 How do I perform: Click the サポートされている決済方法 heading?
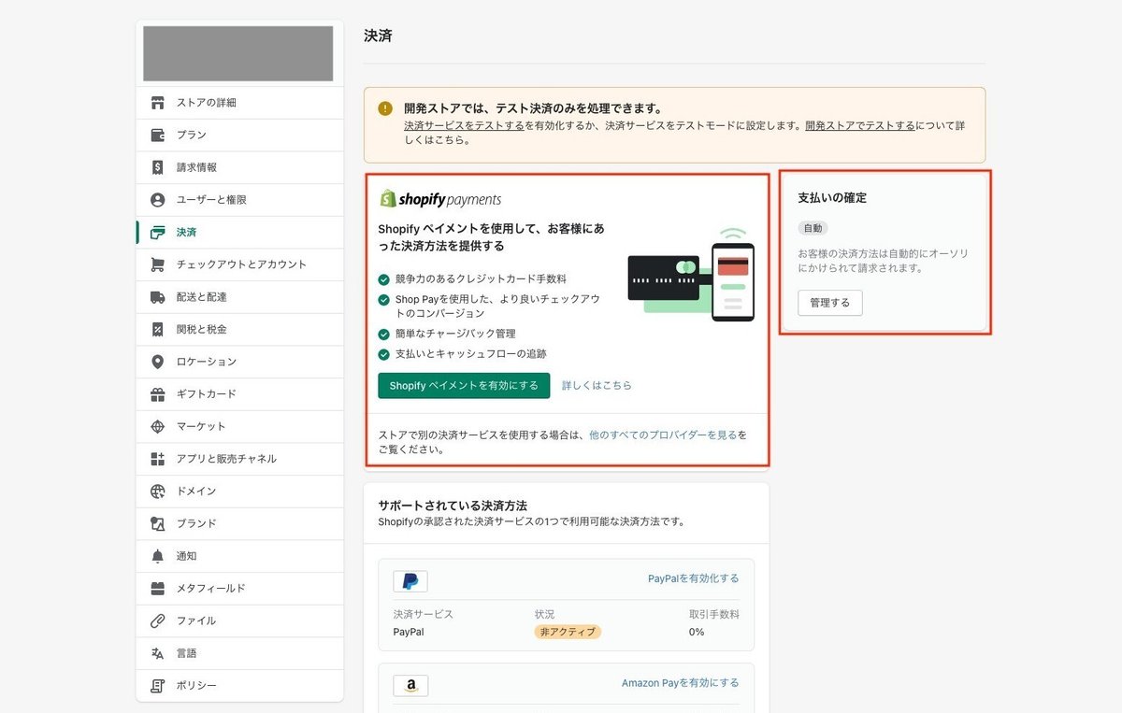[x=453, y=506]
